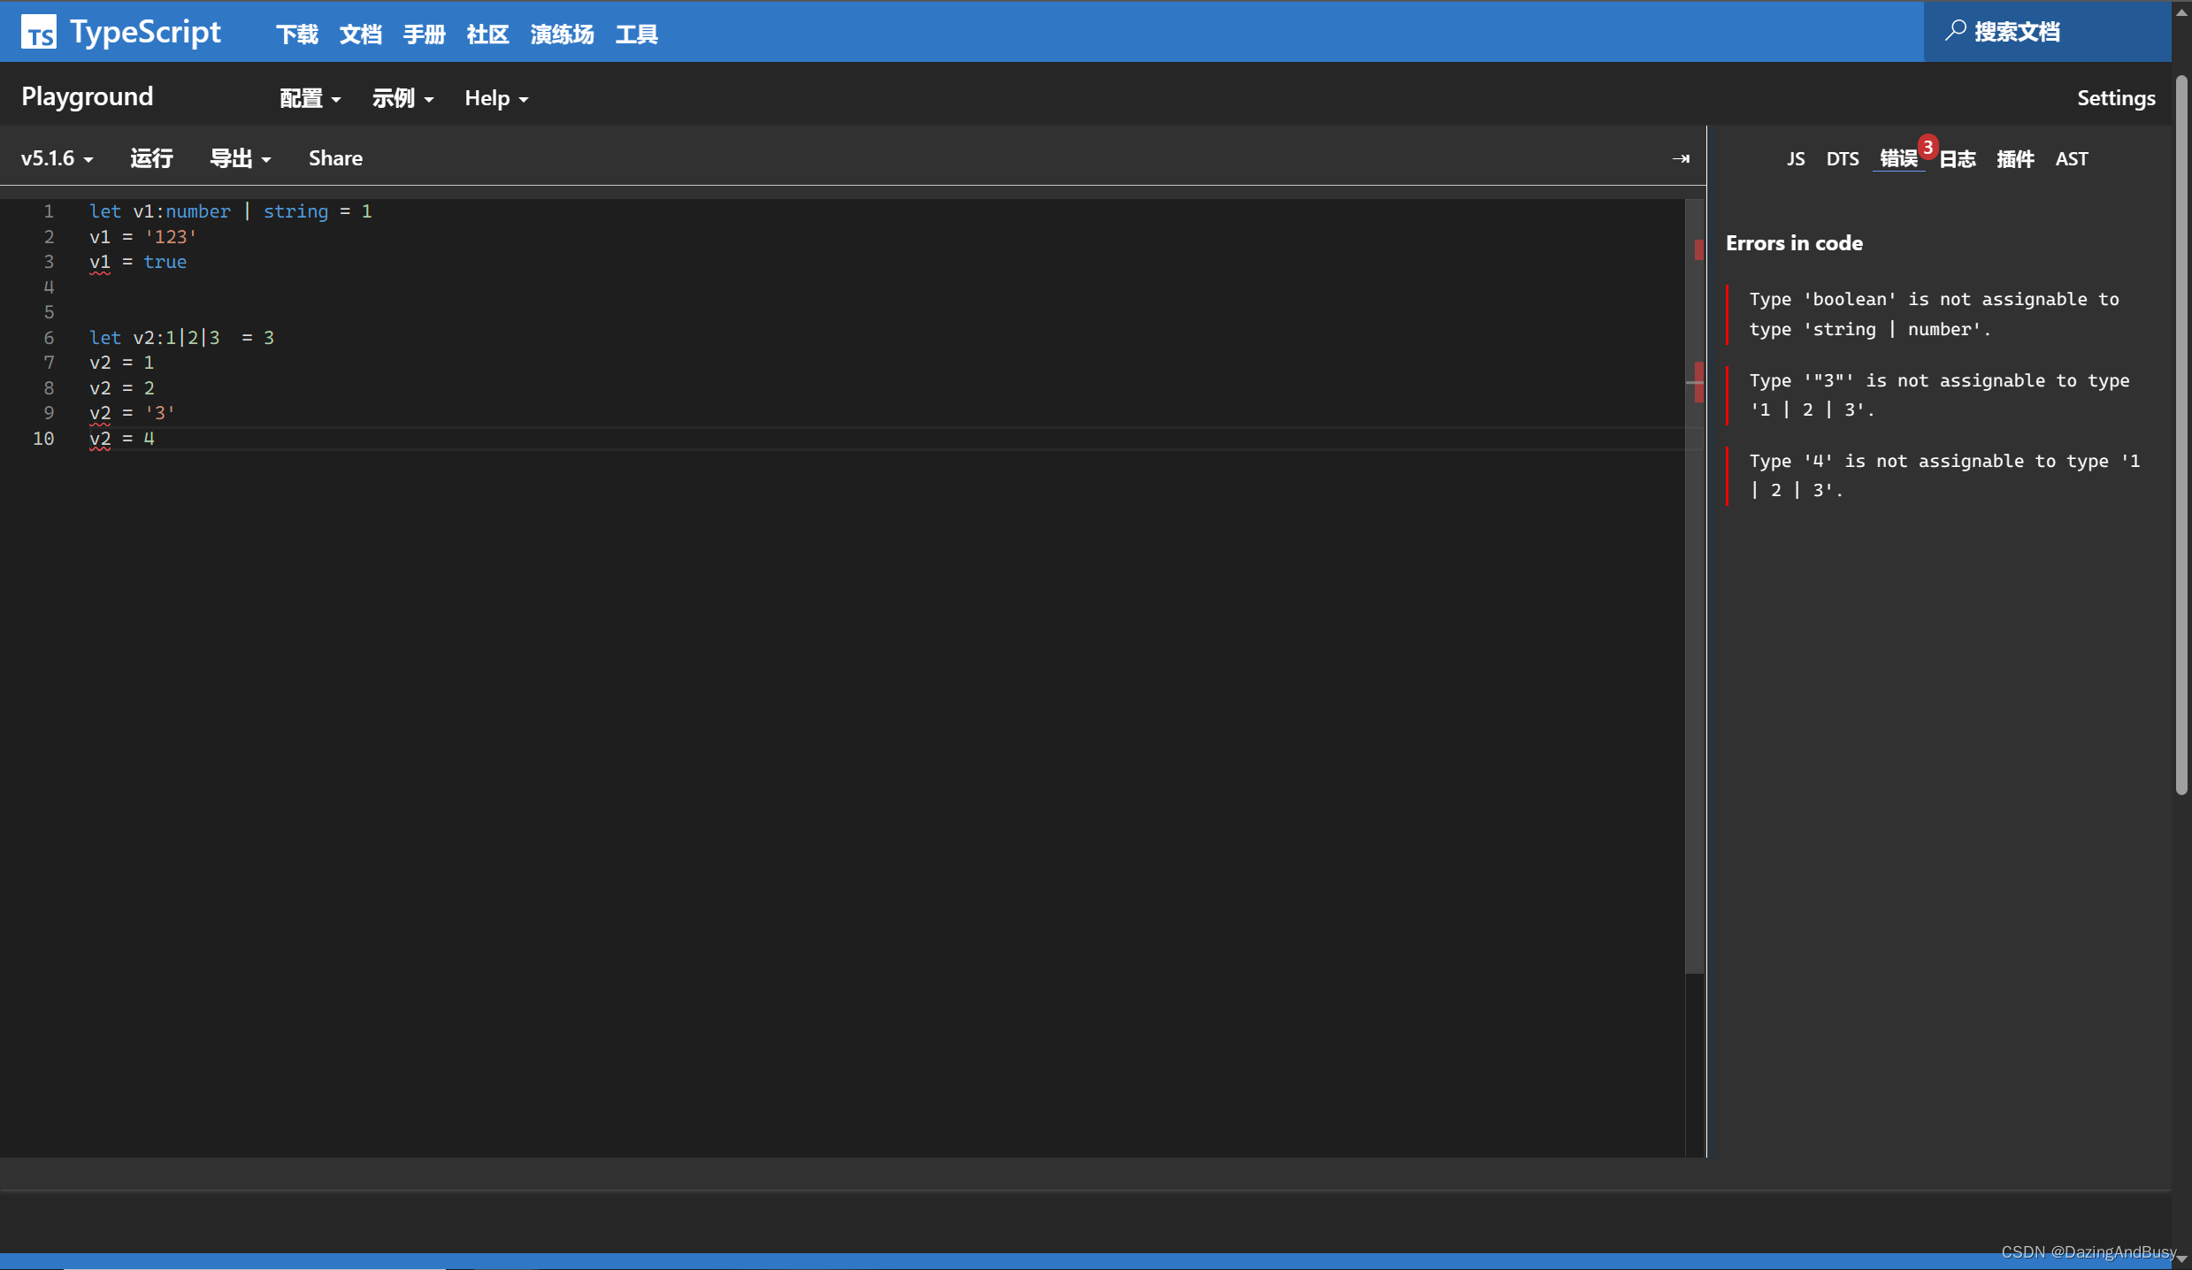
Task: Open the 日志 logs tab
Action: [1958, 159]
